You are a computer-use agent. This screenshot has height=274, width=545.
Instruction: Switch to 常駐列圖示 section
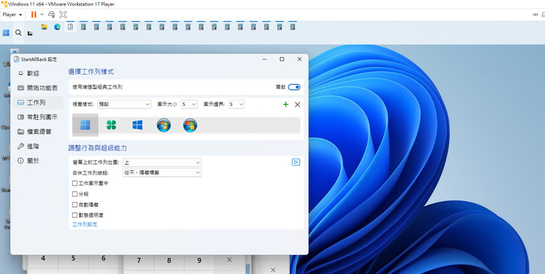pyautogui.click(x=38, y=117)
